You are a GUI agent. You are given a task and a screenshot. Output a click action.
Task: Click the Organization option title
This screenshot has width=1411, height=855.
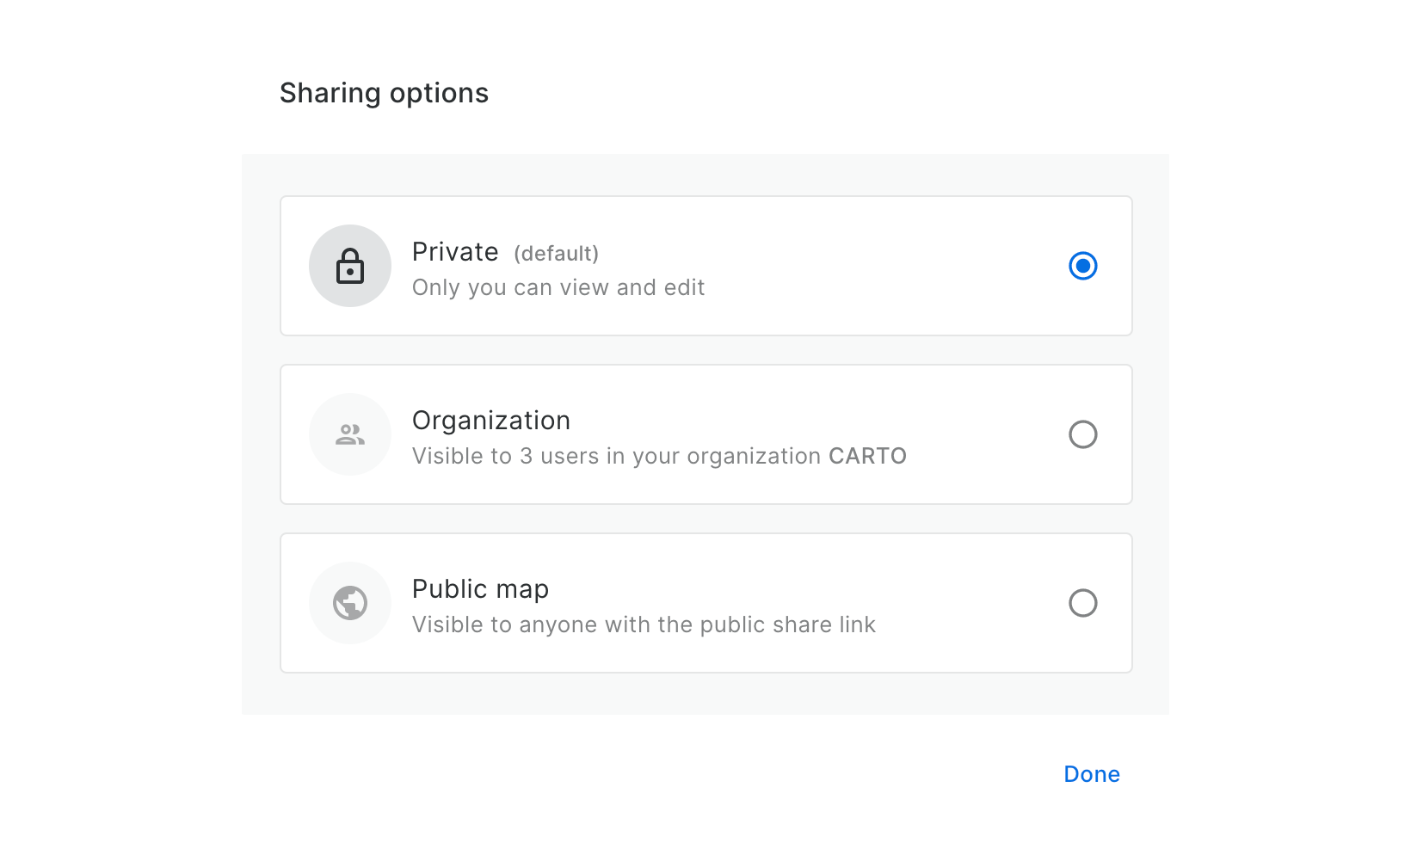click(491, 421)
